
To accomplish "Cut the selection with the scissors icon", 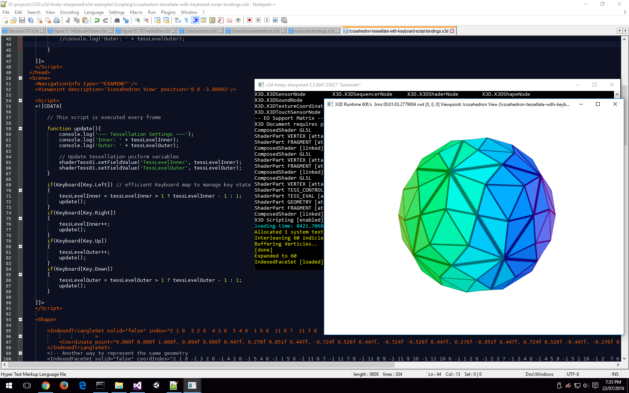I will pos(68,20).
